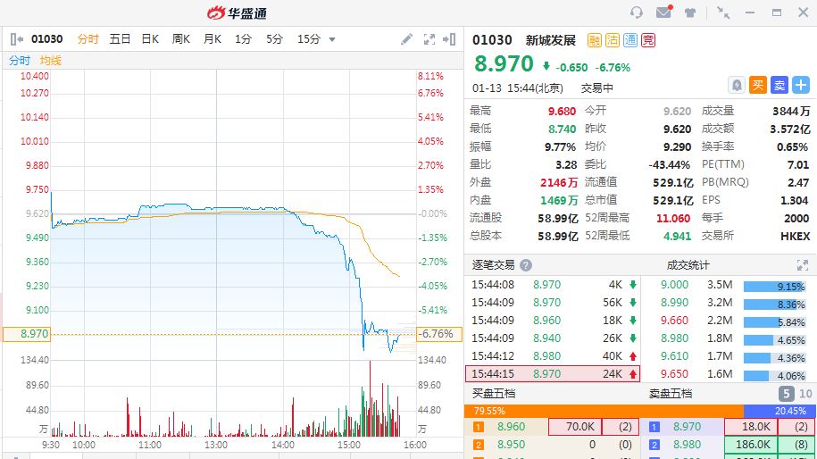Open the dropdown arrow next to 15分
This screenshot has height=459, width=817.
tap(332, 39)
